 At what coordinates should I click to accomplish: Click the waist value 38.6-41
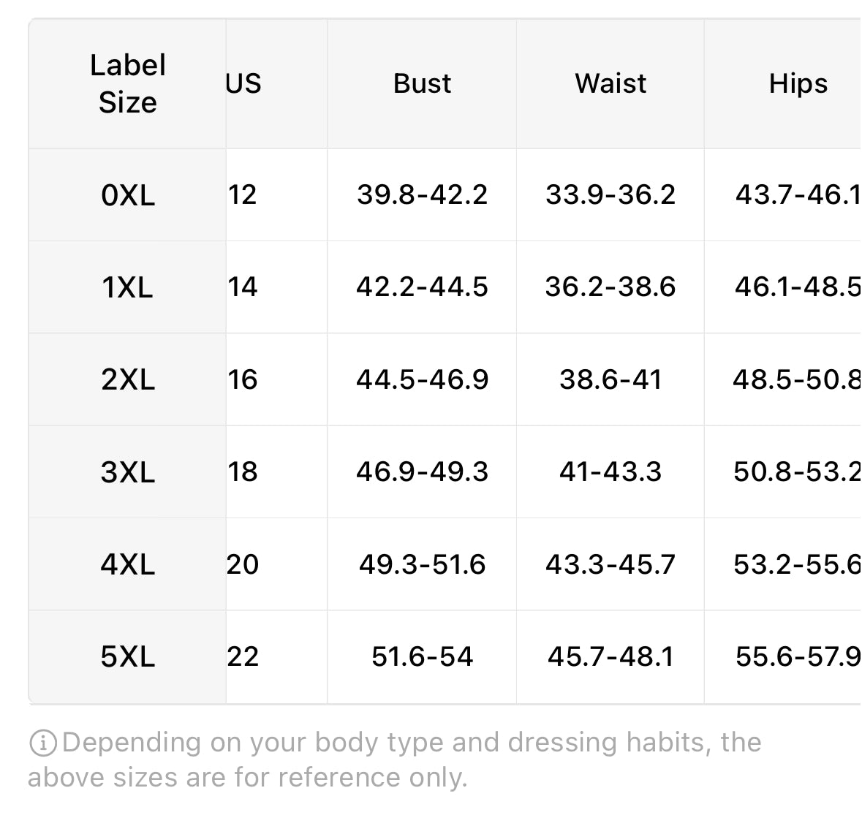pos(610,379)
